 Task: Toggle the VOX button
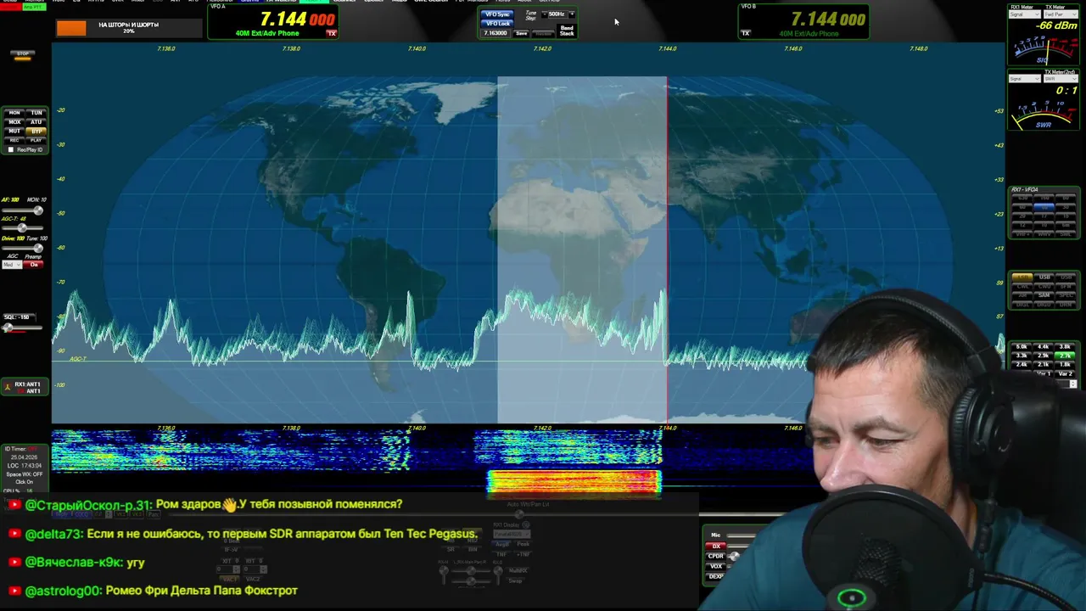(716, 566)
